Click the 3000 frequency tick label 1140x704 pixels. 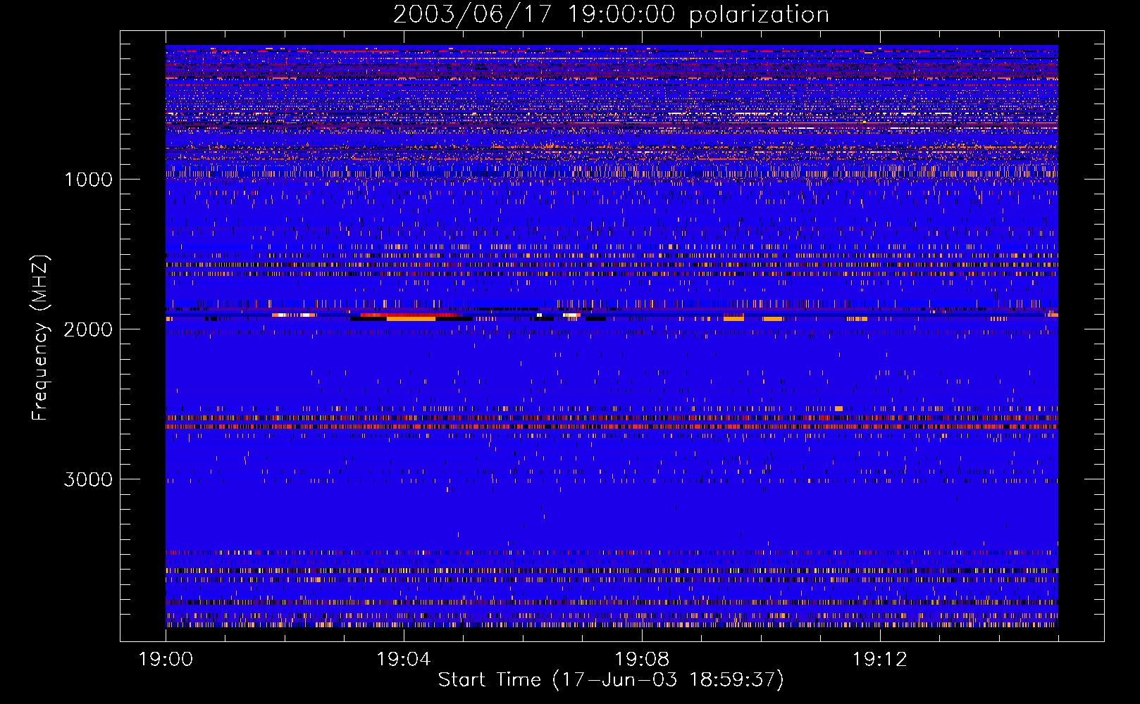(88, 479)
